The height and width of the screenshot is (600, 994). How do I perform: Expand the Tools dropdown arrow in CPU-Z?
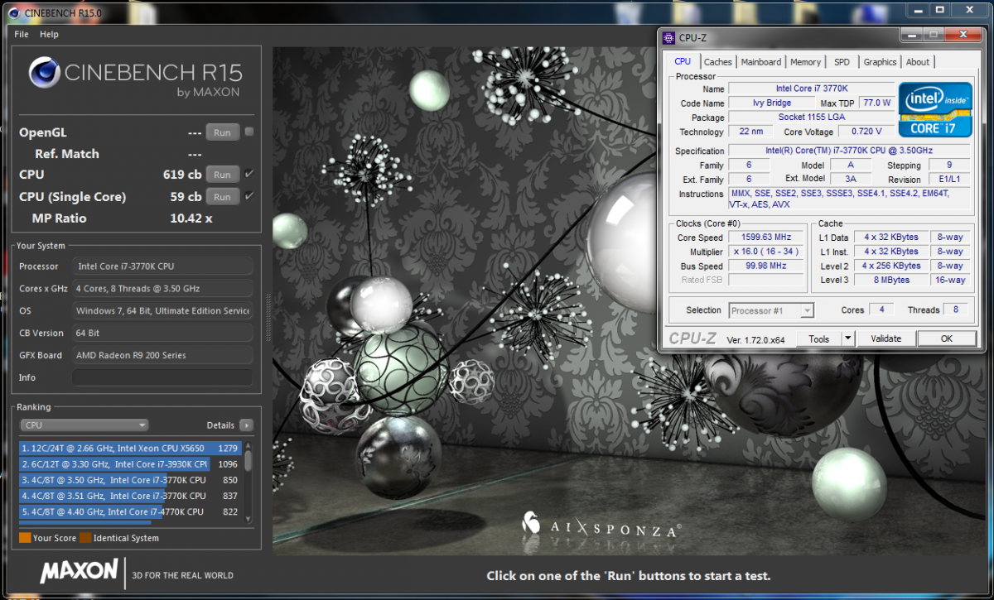847,338
